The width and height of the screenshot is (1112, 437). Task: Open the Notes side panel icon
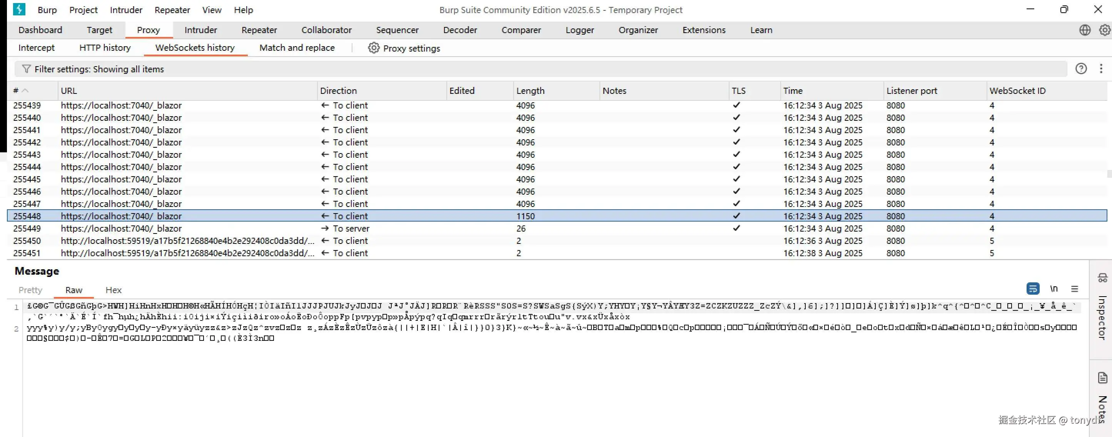(1102, 378)
